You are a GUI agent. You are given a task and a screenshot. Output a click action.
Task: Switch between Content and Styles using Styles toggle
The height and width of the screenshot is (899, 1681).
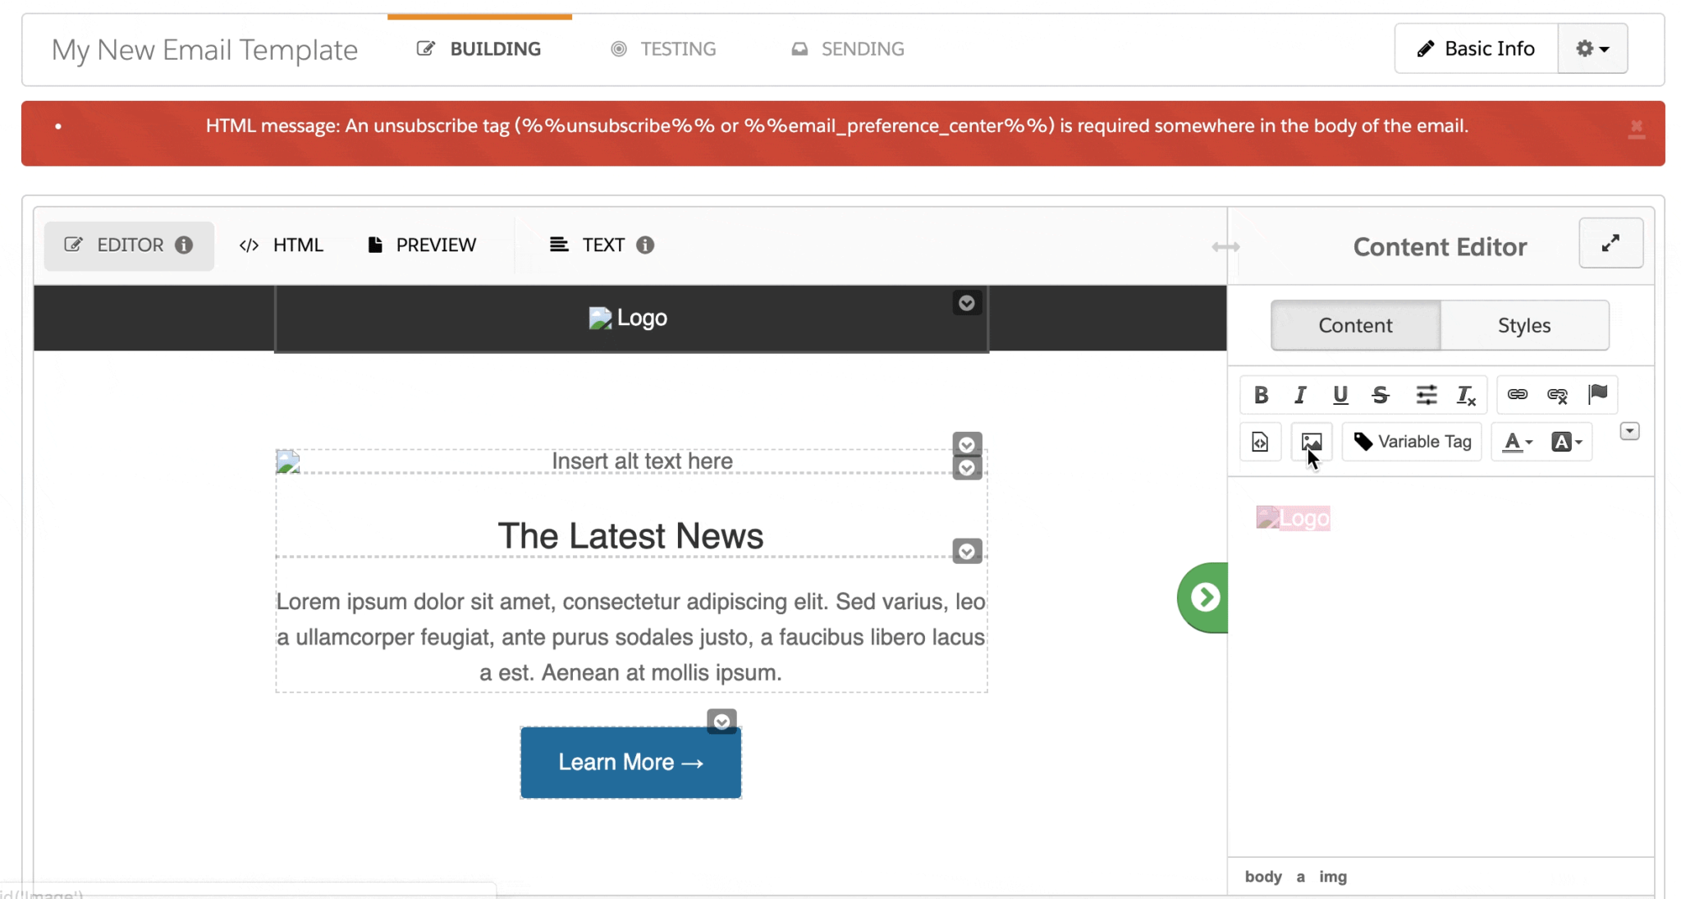pos(1523,325)
